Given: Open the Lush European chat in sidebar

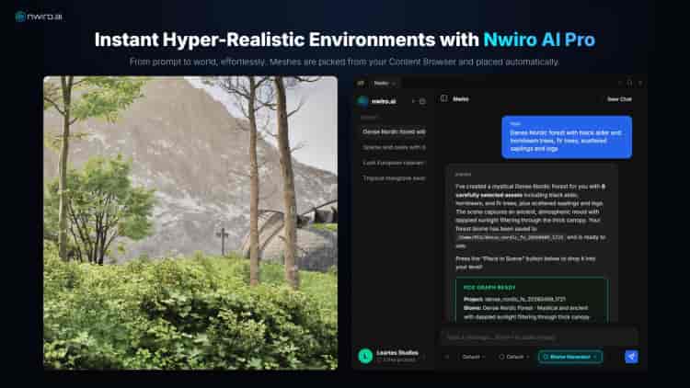Looking at the screenshot, I should [x=394, y=162].
